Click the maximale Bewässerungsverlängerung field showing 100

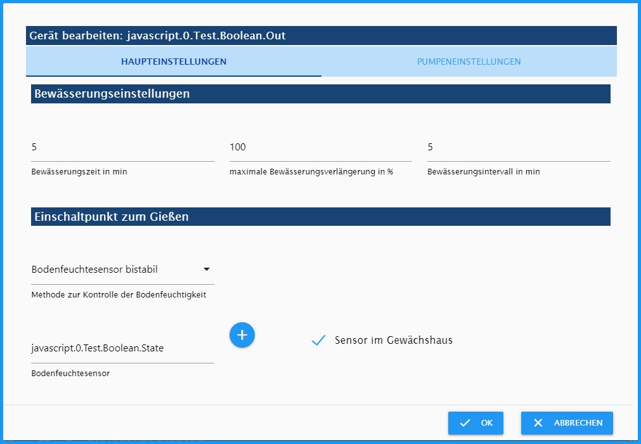tap(321, 147)
